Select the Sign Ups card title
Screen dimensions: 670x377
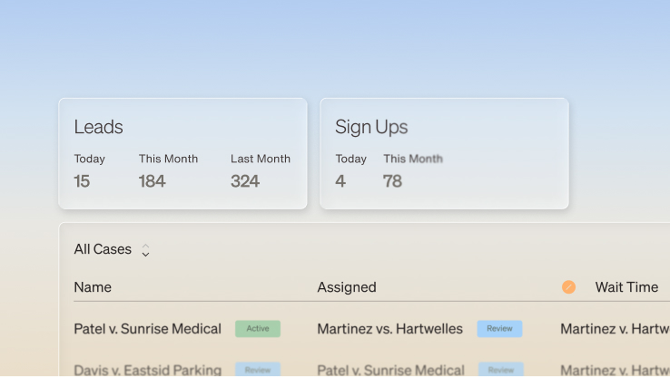(x=371, y=127)
